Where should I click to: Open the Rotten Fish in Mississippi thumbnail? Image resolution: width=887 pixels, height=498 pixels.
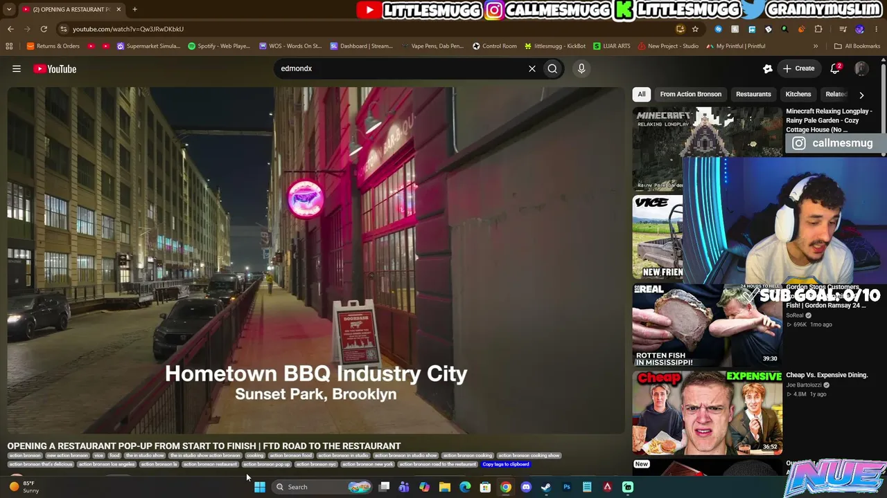pyautogui.click(x=707, y=325)
